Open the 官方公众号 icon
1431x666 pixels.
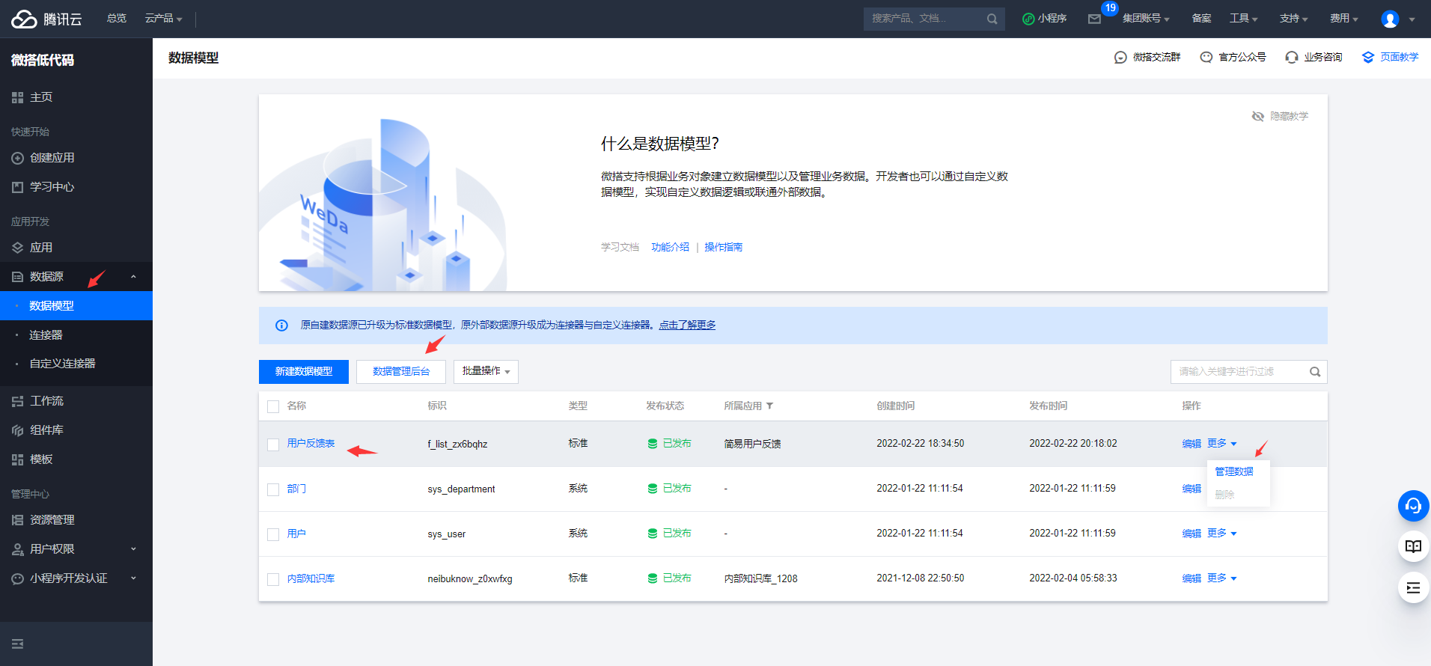1206,58
